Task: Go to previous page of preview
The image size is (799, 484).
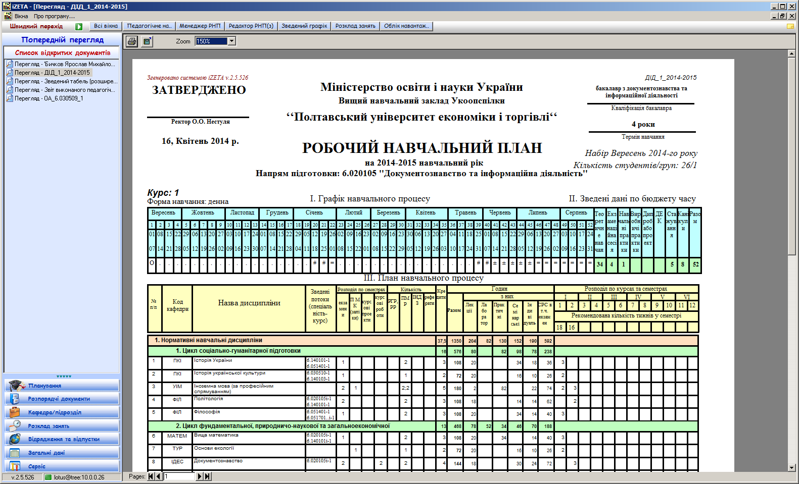Action: tap(158, 476)
